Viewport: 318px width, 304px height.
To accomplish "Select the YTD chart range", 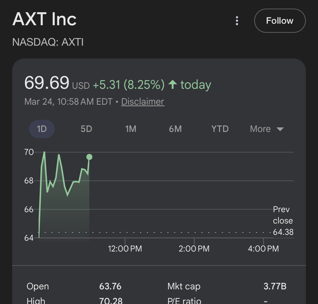I will (x=220, y=129).
